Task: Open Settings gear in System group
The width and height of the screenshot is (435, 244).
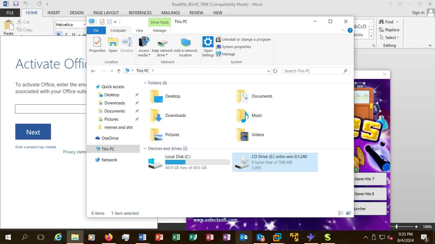Action: click(208, 47)
